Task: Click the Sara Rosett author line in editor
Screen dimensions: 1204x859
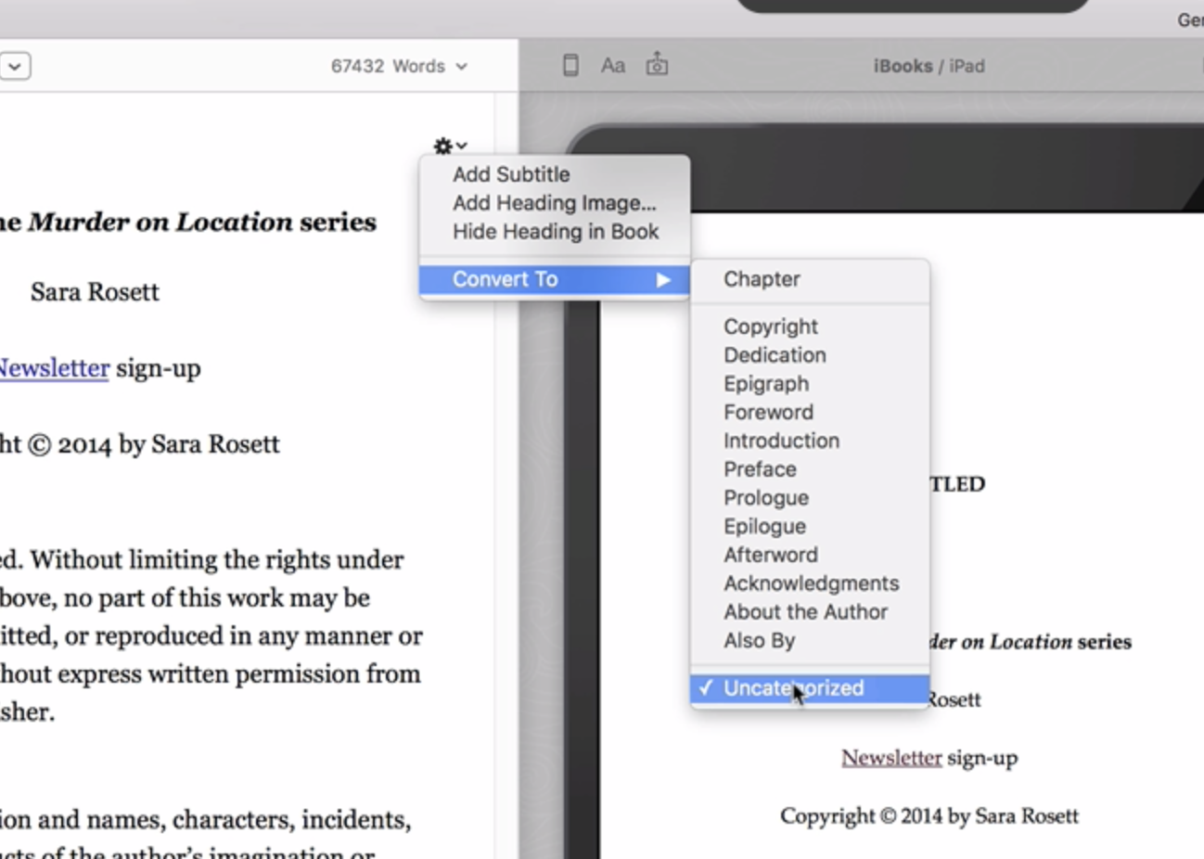Action: point(95,292)
